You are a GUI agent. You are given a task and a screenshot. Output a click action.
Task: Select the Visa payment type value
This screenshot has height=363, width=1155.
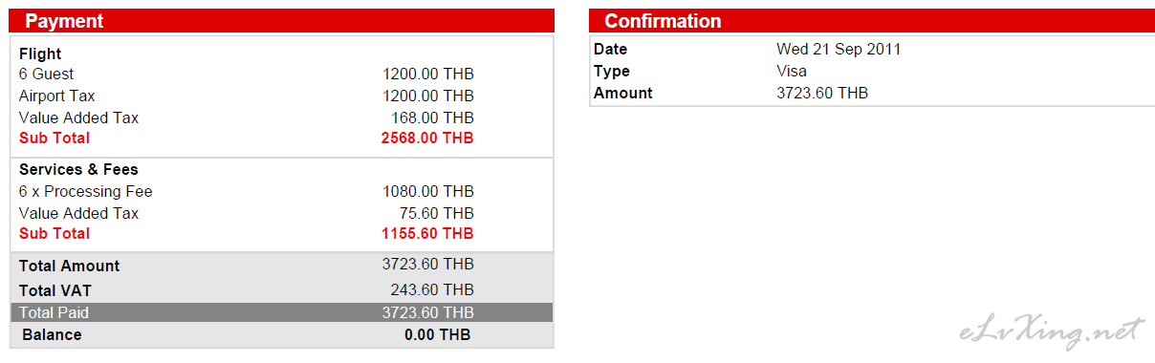[792, 71]
